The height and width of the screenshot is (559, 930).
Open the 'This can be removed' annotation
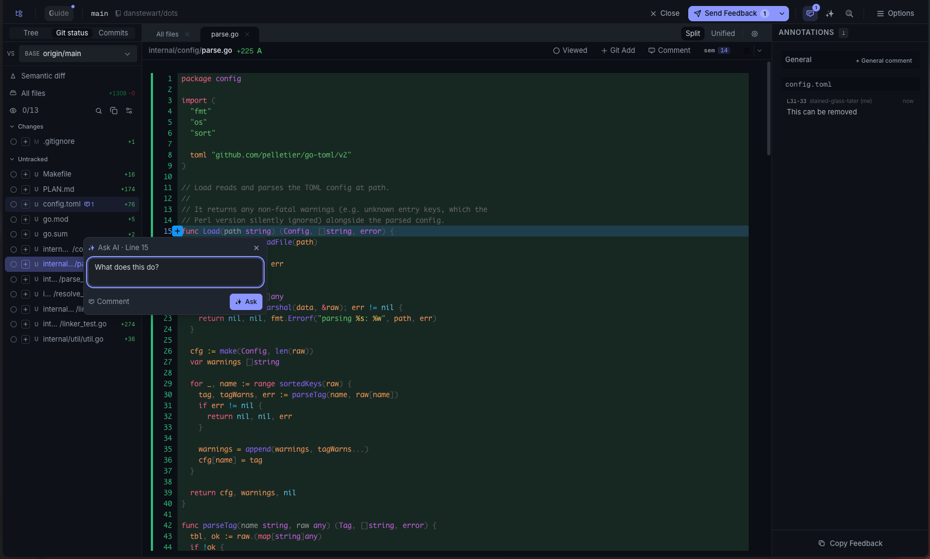tap(849, 107)
